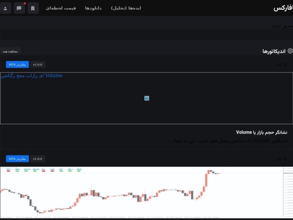Click v1.0.0 badge on the first card
This screenshot has height=220, width=293.
[38, 65]
